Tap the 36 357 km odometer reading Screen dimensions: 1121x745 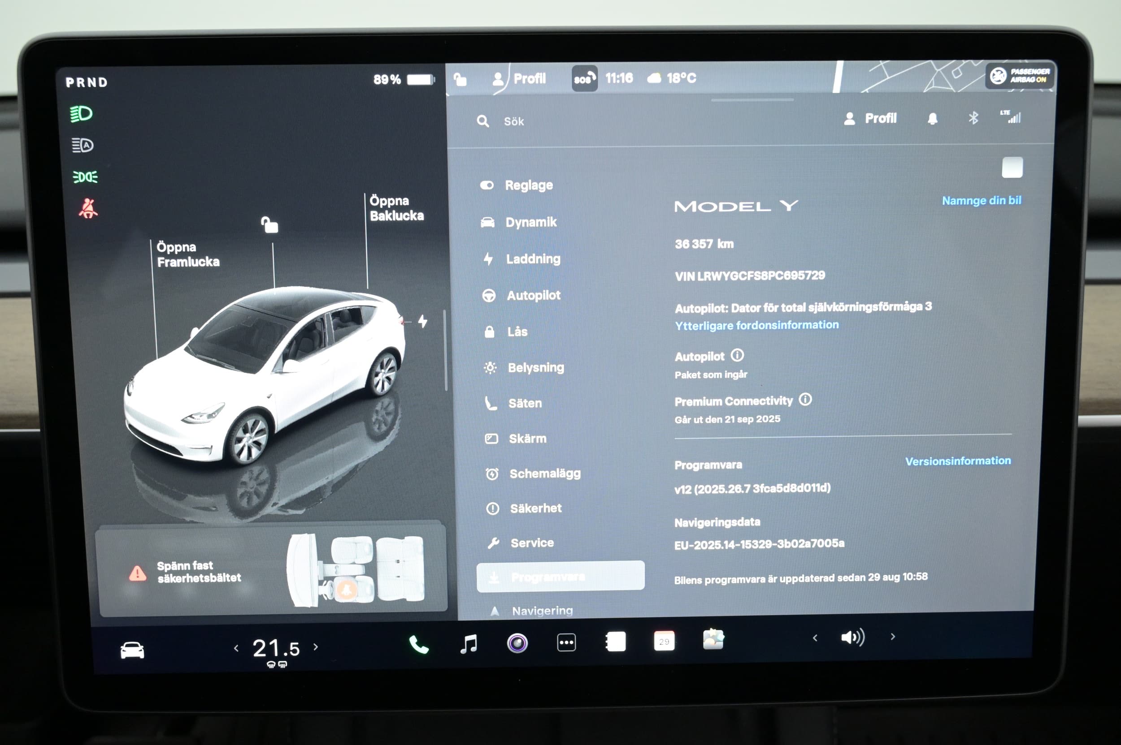pos(704,244)
